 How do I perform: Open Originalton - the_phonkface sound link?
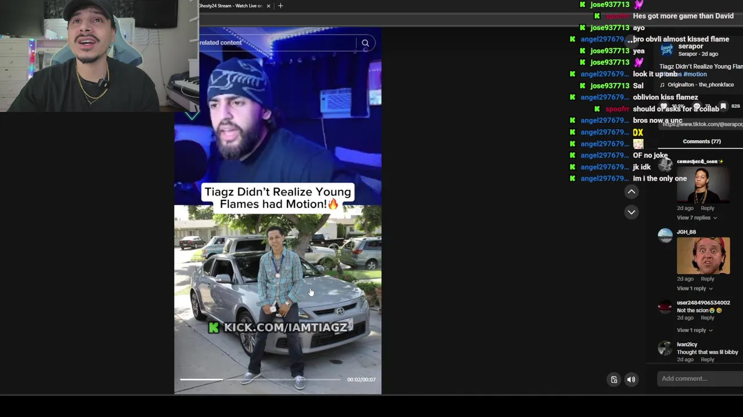(x=700, y=85)
